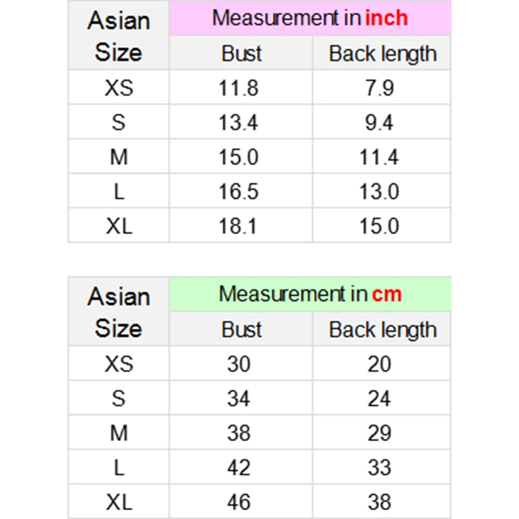
Task: Click the Back length header in the cm table
Action: coord(383,330)
